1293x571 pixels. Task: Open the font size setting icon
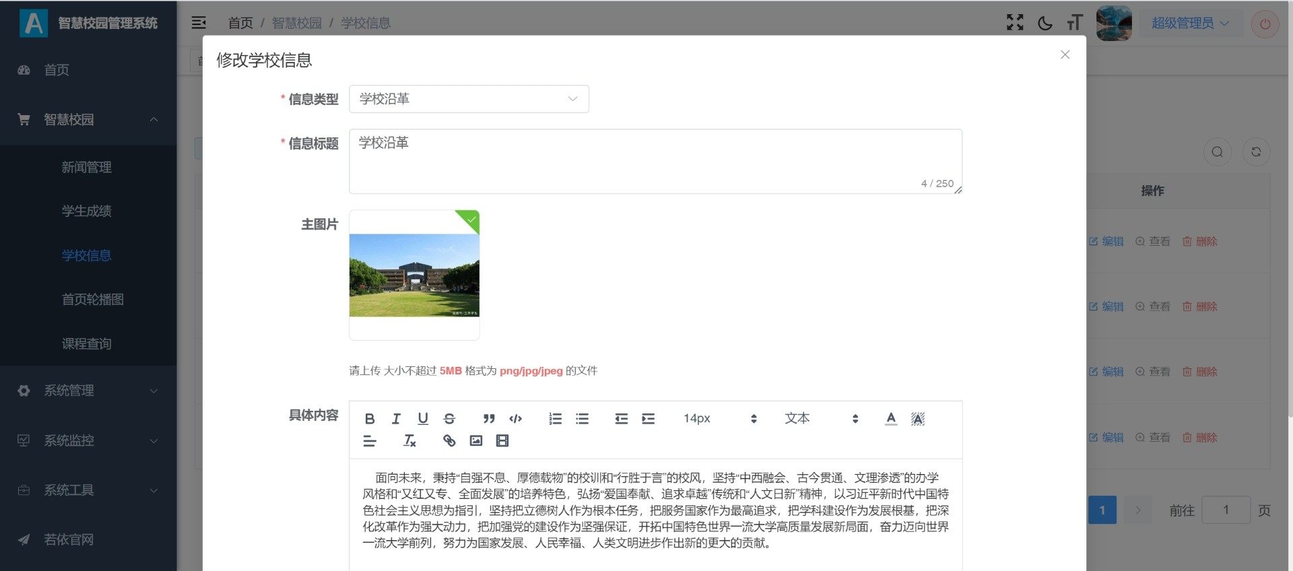(1075, 23)
